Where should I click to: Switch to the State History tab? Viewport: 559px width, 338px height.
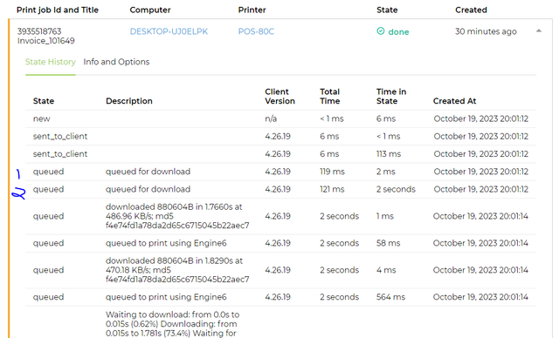[x=51, y=62]
